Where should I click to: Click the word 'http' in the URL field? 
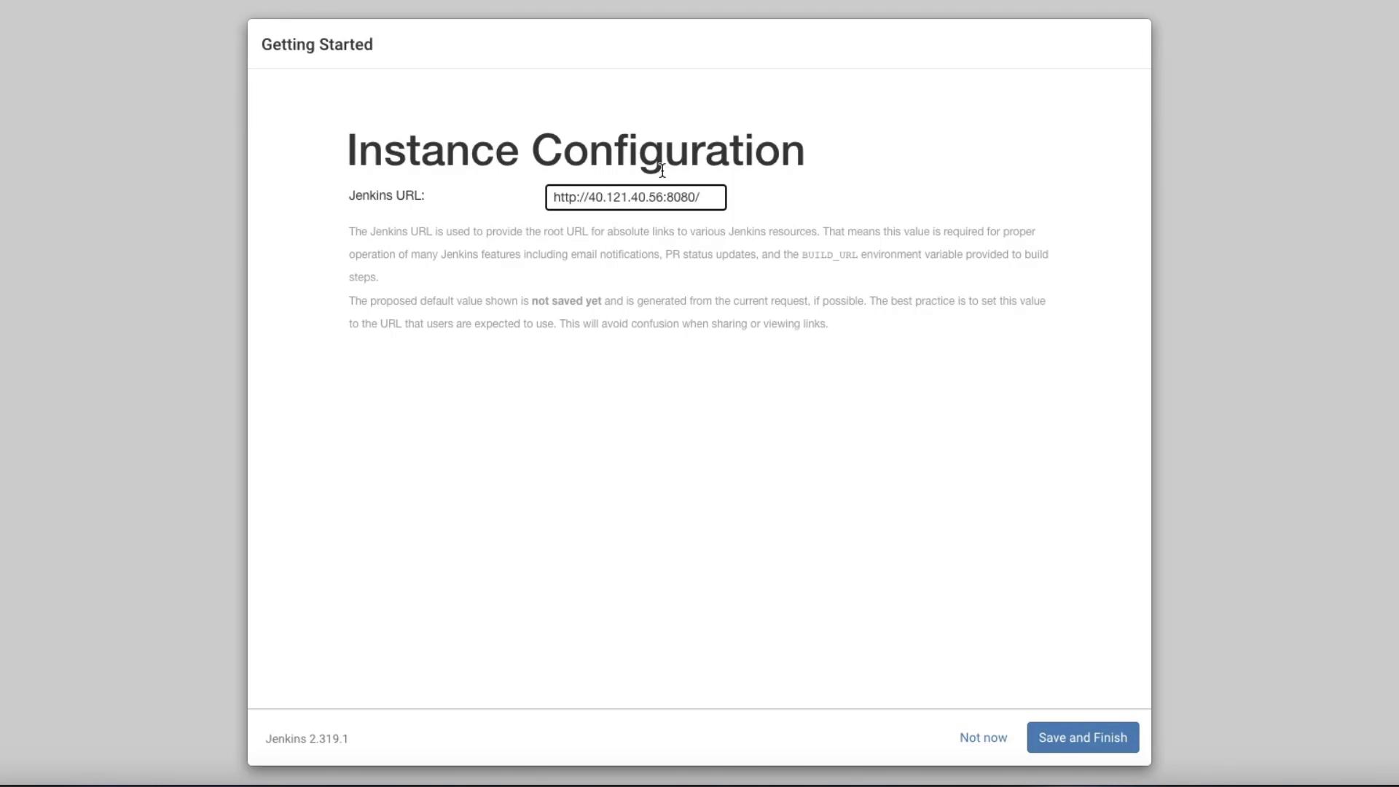(564, 197)
